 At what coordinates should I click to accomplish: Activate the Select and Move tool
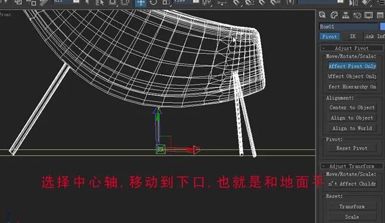point(141,3)
